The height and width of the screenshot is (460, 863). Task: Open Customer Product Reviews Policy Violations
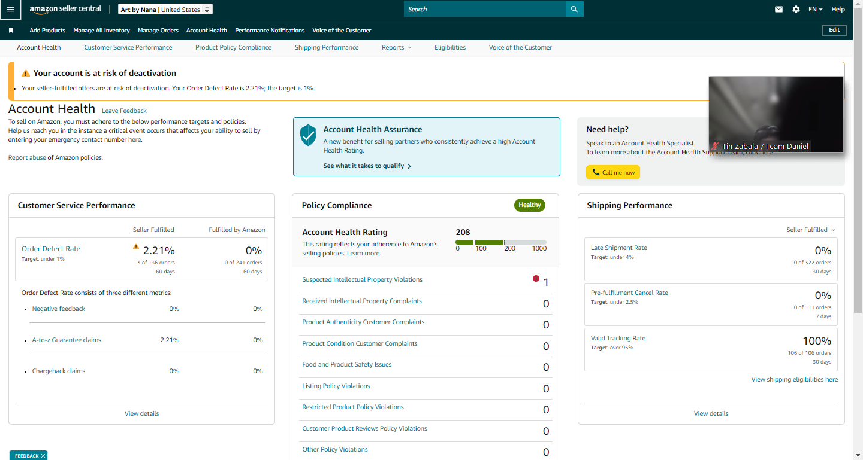pos(364,428)
